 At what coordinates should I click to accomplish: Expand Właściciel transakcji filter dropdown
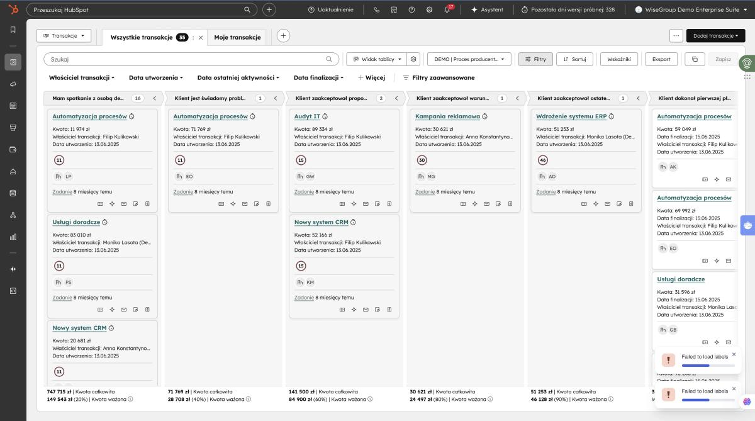click(x=82, y=77)
